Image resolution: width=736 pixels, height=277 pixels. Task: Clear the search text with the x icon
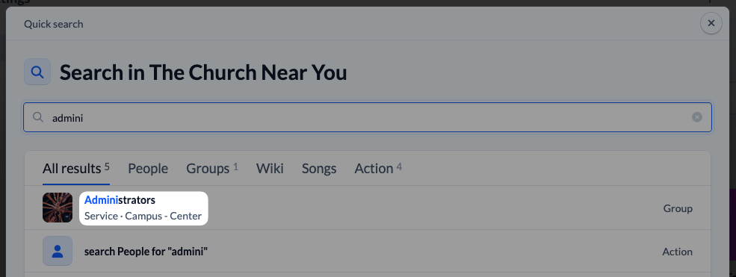pos(697,117)
